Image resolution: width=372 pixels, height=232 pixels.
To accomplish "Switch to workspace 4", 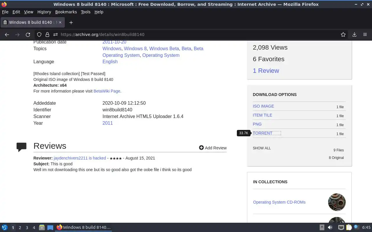I will (34, 228).
